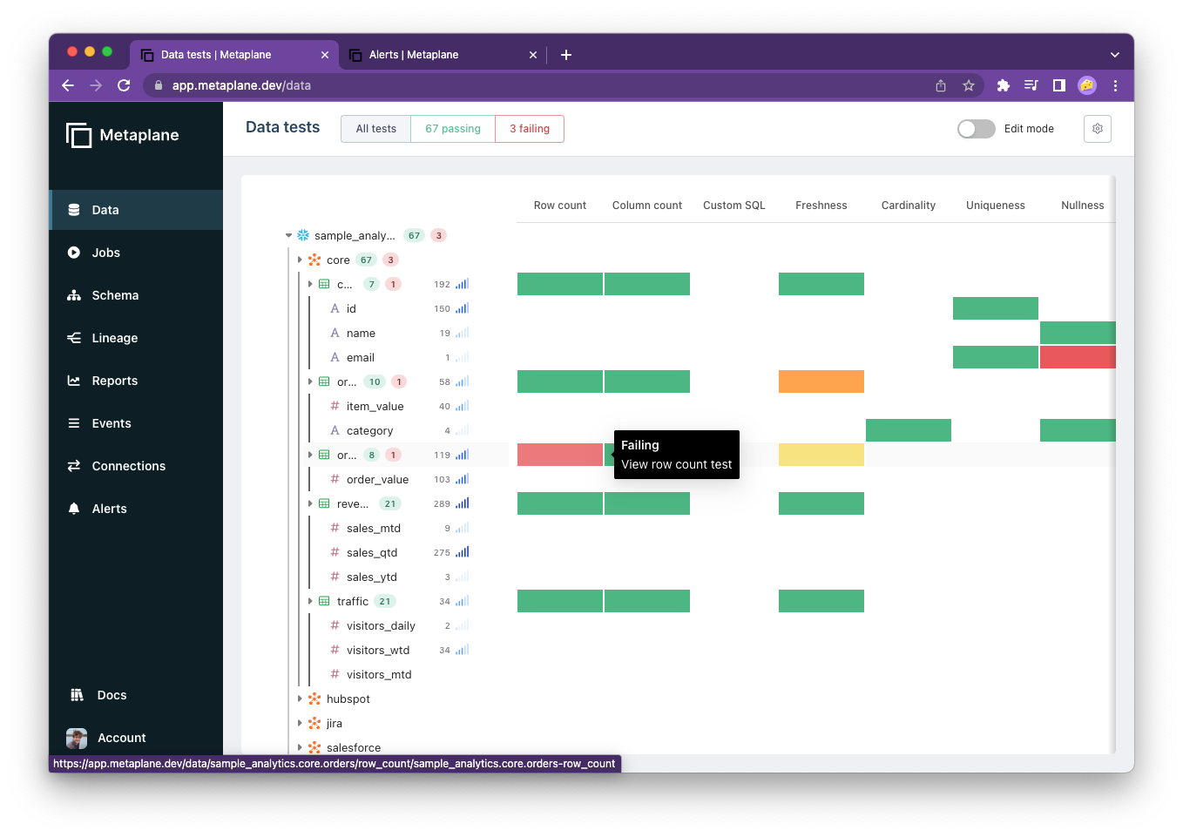The height and width of the screenshot is (837, 1183).
Task: Open the settings gear near Edit mode
Action: pos(1097,128)
